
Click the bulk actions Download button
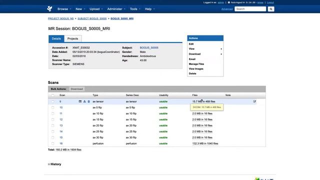[x=76, y=89]
